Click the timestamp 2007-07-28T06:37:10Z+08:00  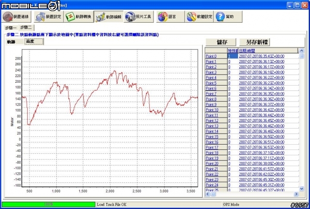pos(262,153)
